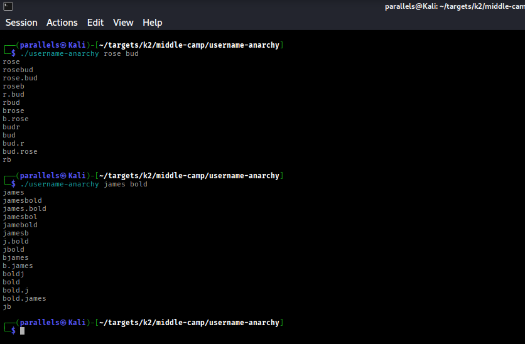Select the 'bold.james' output line
The image size is (525, 344).
[x=24, y=299]
